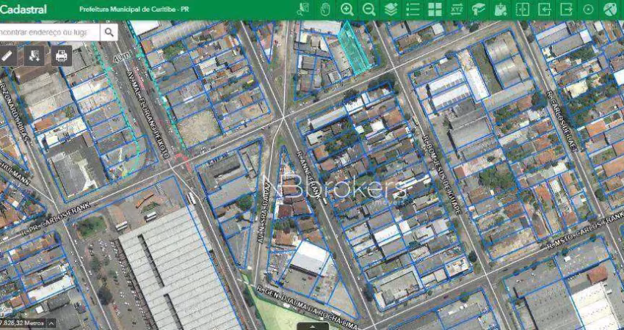Expand the bottom attribute table panel

(312, 326)
